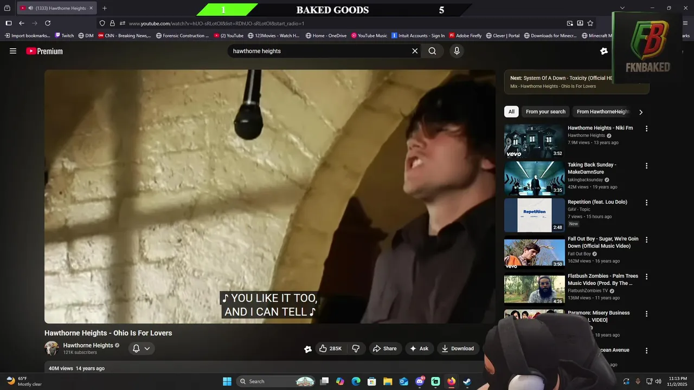Open the CNN Breaking News bookmark

[124, 36]
